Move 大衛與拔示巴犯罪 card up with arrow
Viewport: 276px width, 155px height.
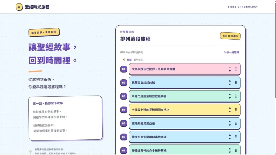[x=230, y=67]
